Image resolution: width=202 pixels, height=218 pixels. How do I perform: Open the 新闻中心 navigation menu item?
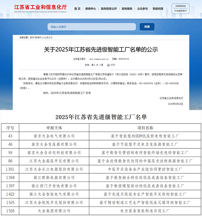pos(91,9)
